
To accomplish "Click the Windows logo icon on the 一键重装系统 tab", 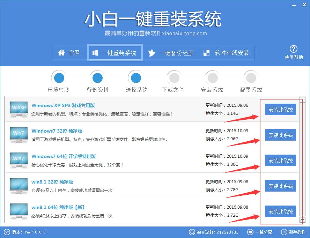I will pos(95,53).
